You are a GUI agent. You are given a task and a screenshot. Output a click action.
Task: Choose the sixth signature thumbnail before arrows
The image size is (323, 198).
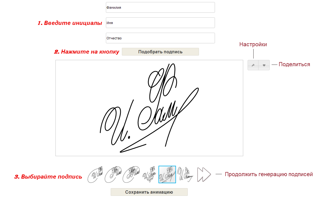(x=185, y=174)
